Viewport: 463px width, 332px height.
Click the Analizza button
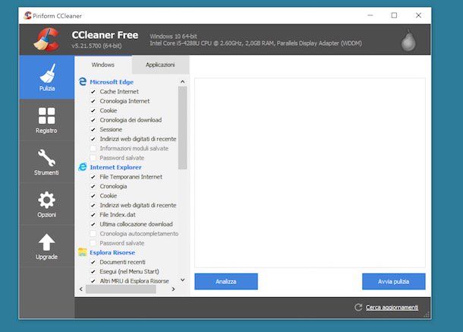point(226,281)
